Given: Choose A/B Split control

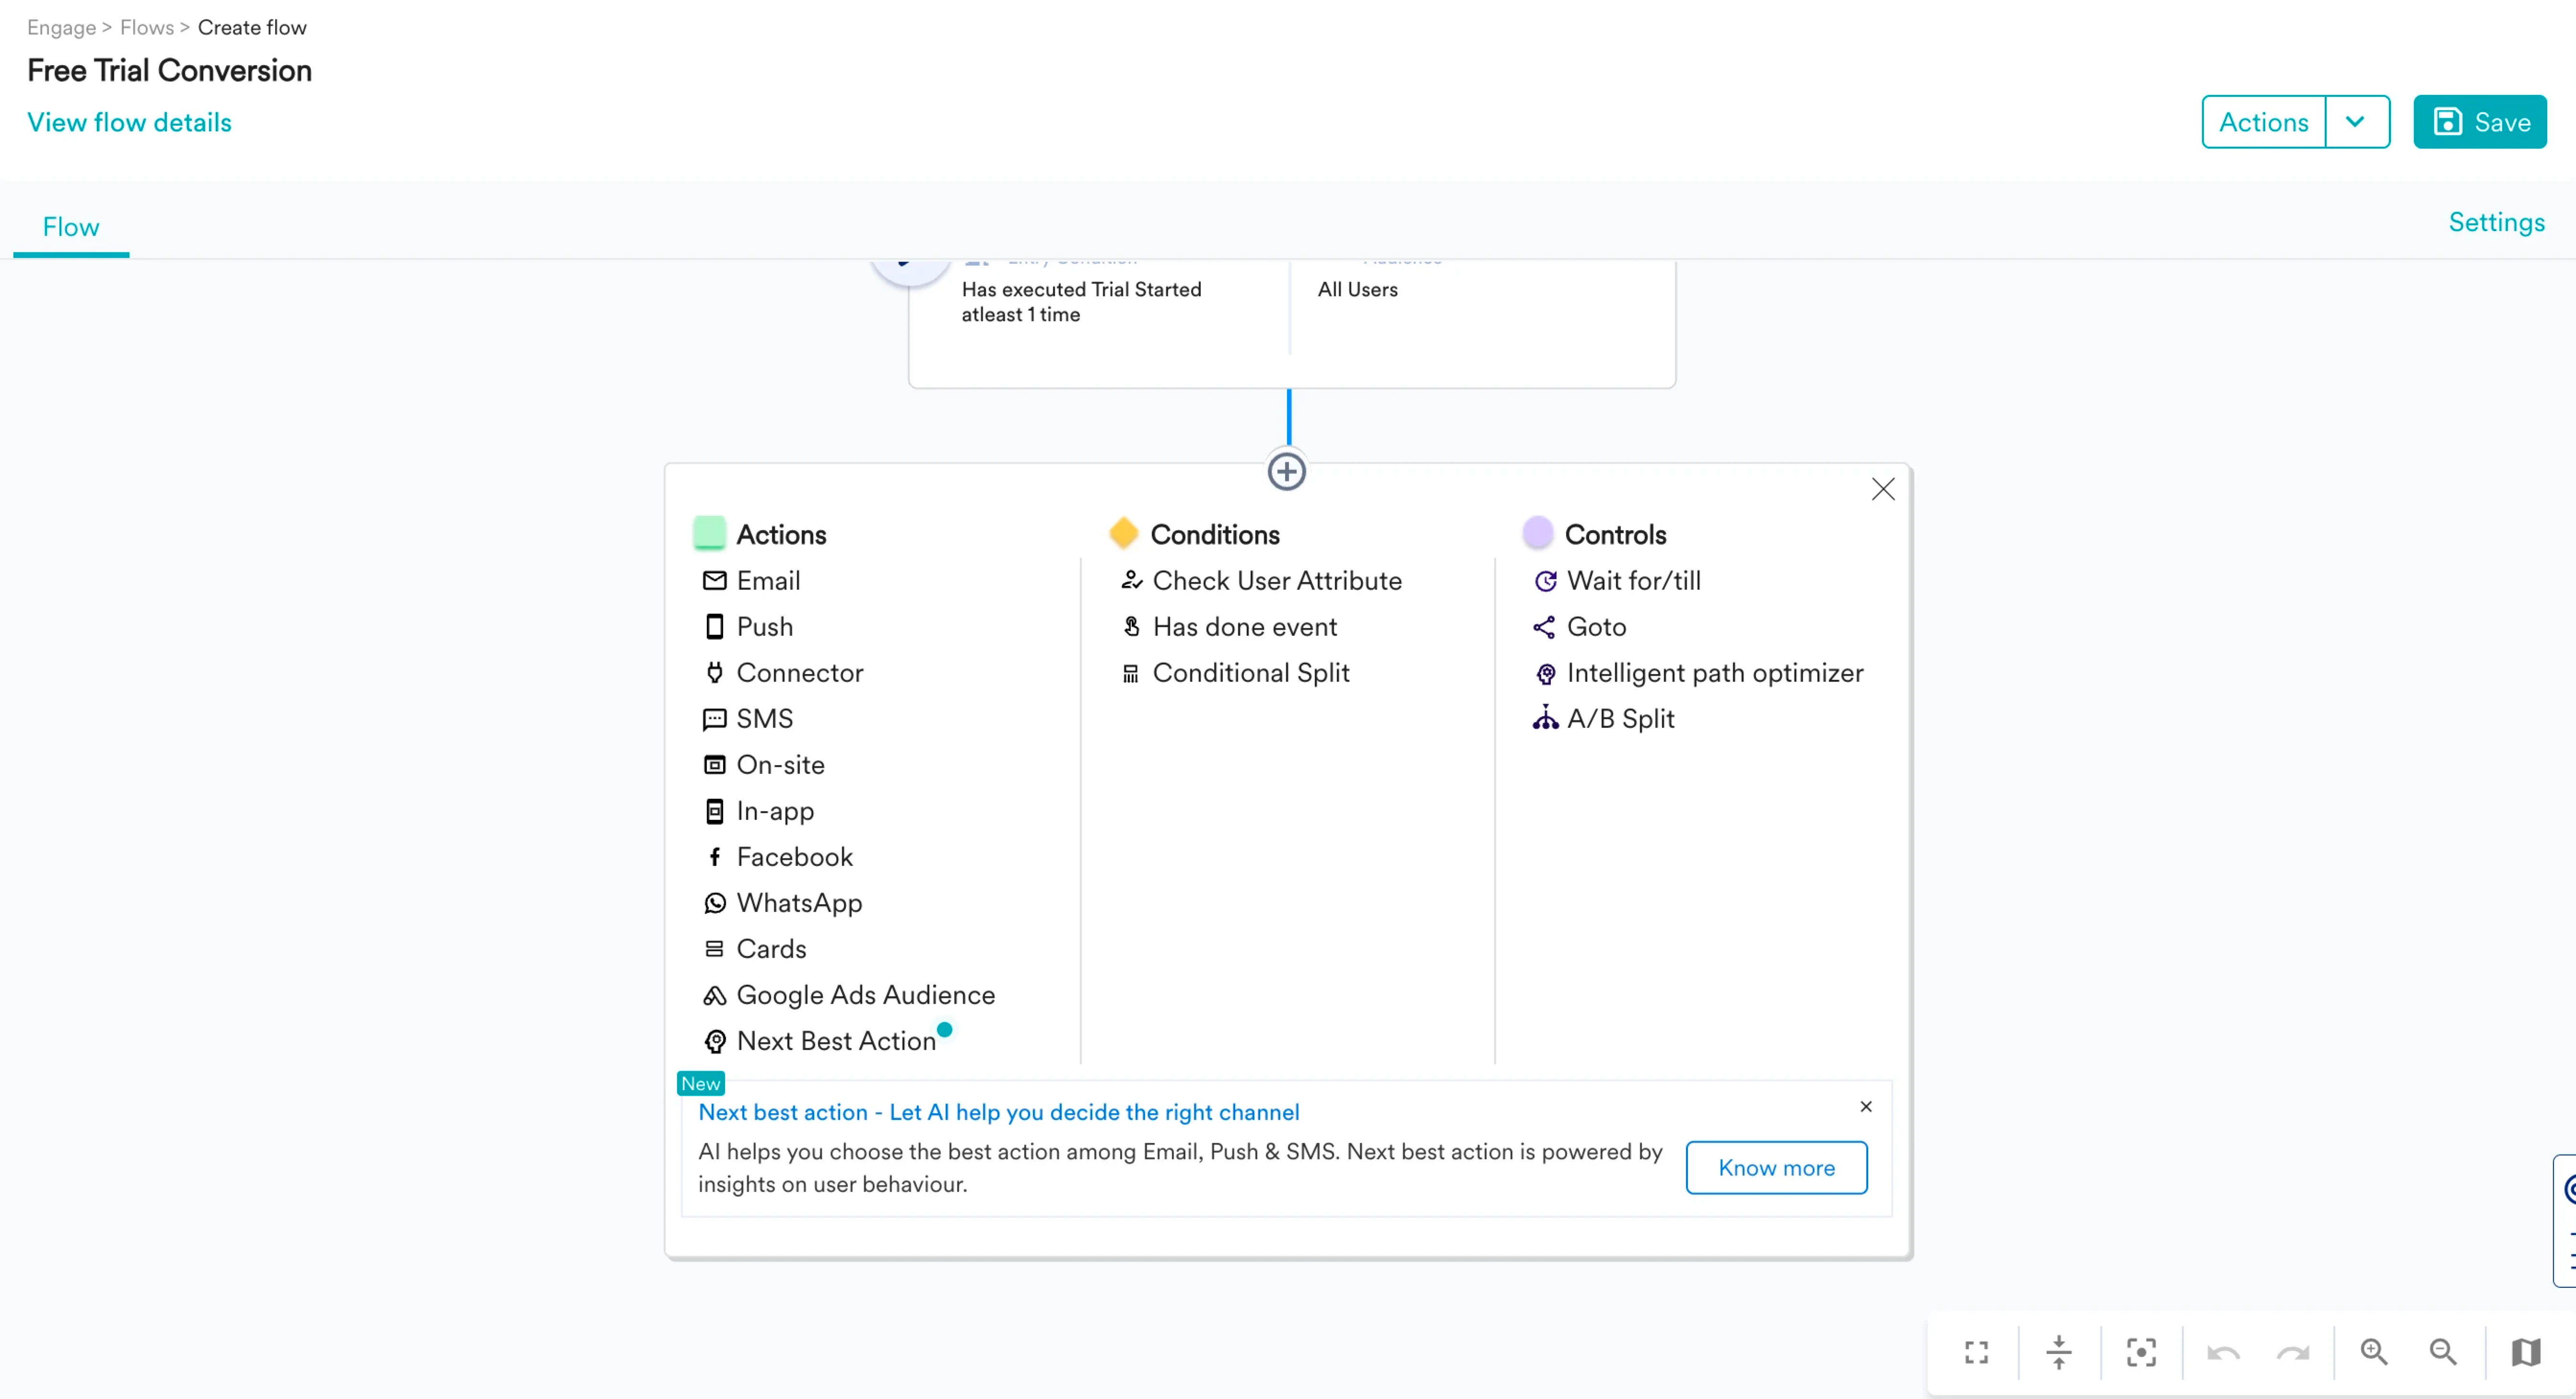Looking at the screenshot, I should point(1619,718).
